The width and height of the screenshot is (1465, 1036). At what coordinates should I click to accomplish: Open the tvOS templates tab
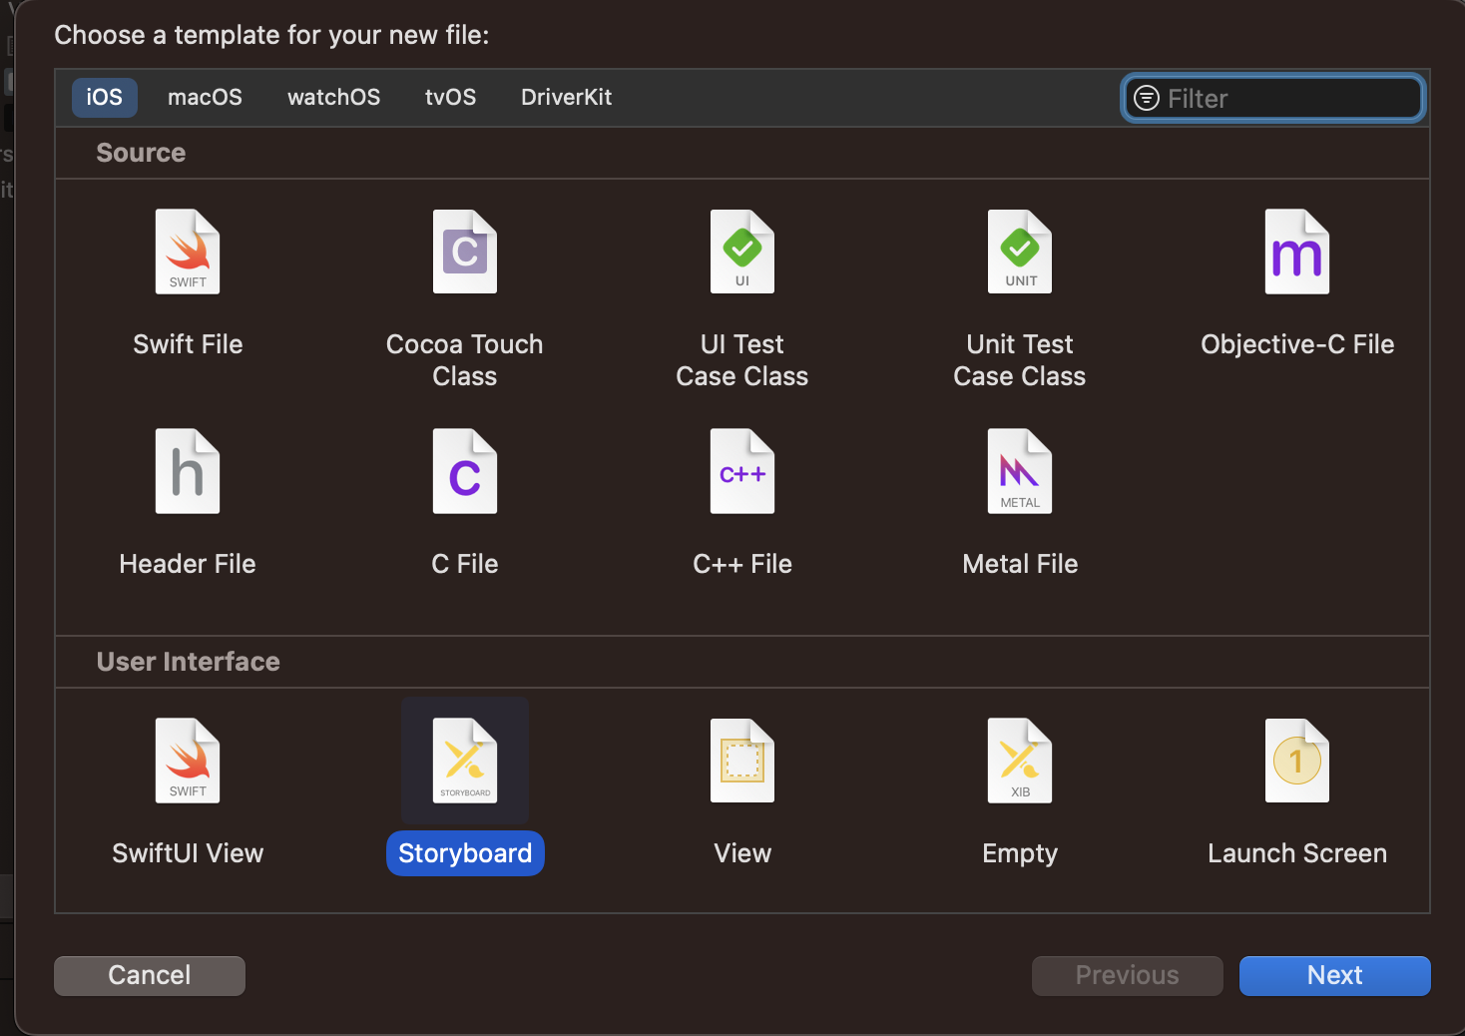pyautogui.click(x=451, y=97)
